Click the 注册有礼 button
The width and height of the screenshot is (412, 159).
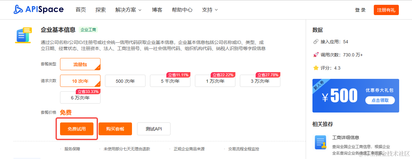click(x=386, y=10)
